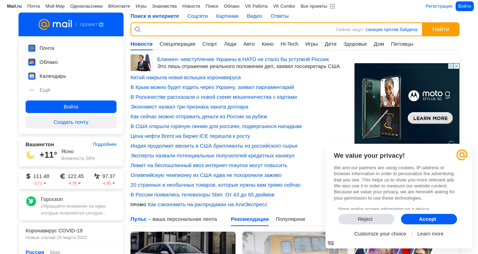The image size is (478, 254).
Task: Select the Видео search tab
Action: (254, 16)
